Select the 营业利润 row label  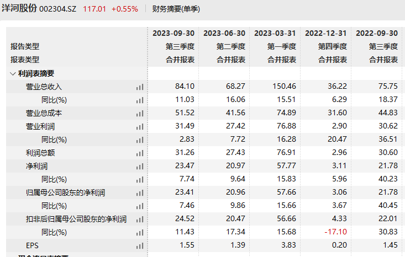click(x=40, y=126)
